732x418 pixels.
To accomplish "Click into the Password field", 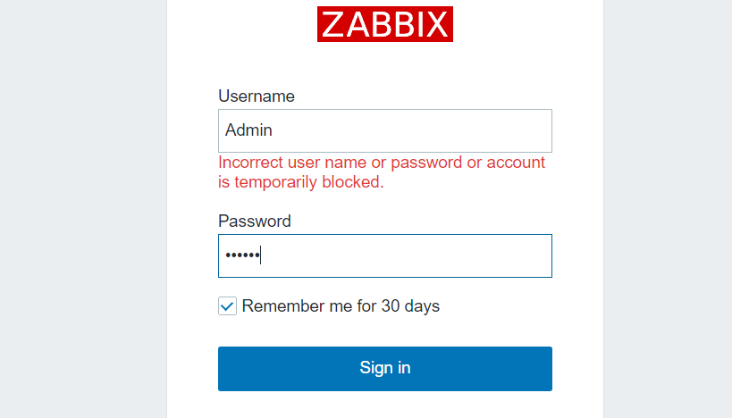I will click(384, 255).
